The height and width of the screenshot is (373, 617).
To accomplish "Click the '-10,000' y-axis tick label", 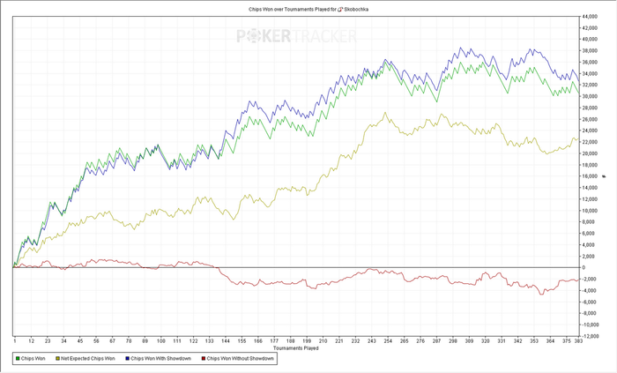I will point(590,325).
